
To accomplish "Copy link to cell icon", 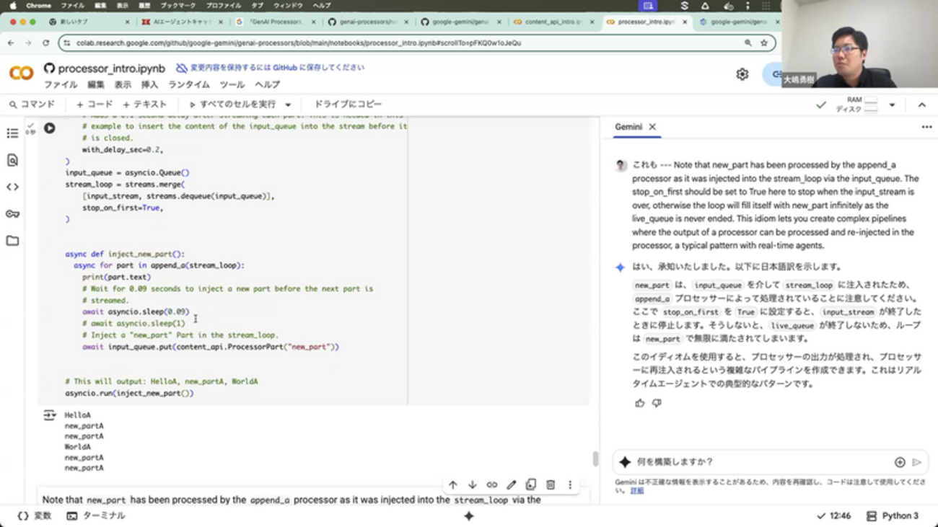I will click(x=492, y=485).
